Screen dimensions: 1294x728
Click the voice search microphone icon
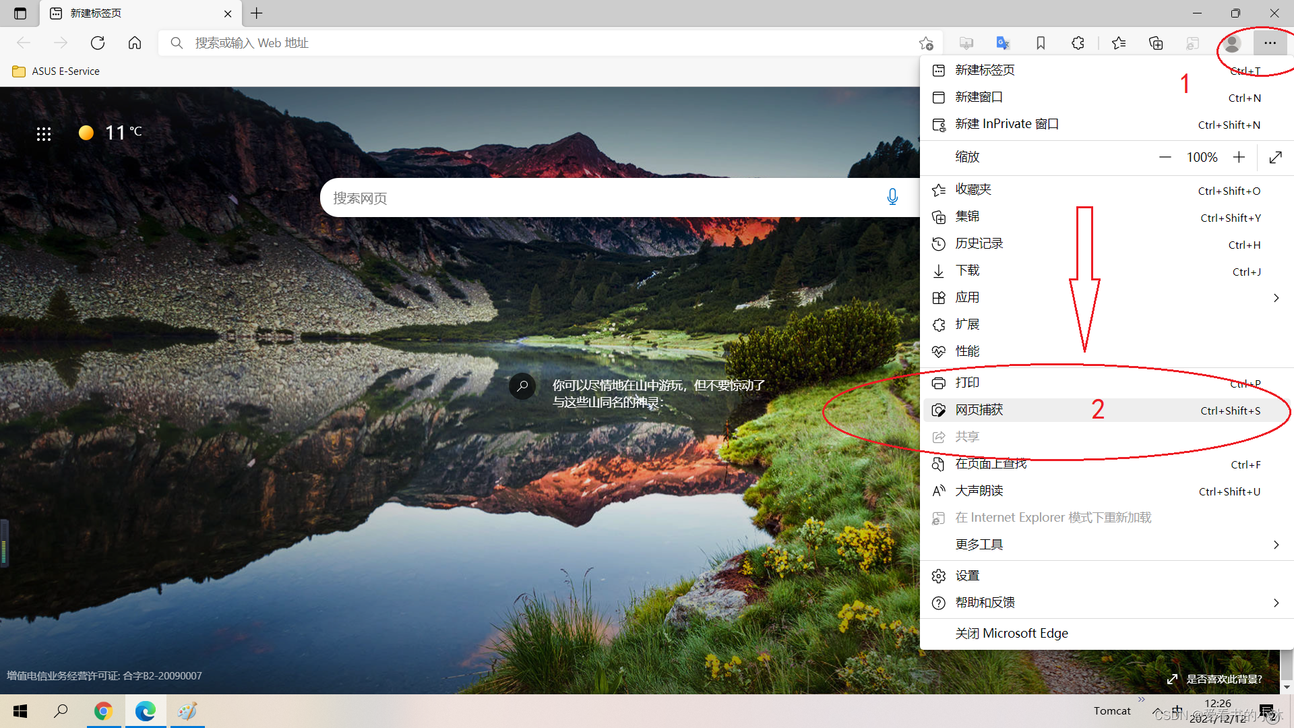892,197
